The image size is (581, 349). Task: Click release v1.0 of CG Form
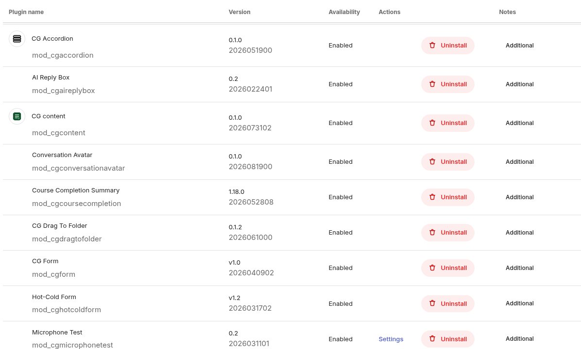click(x=235, y=263)
